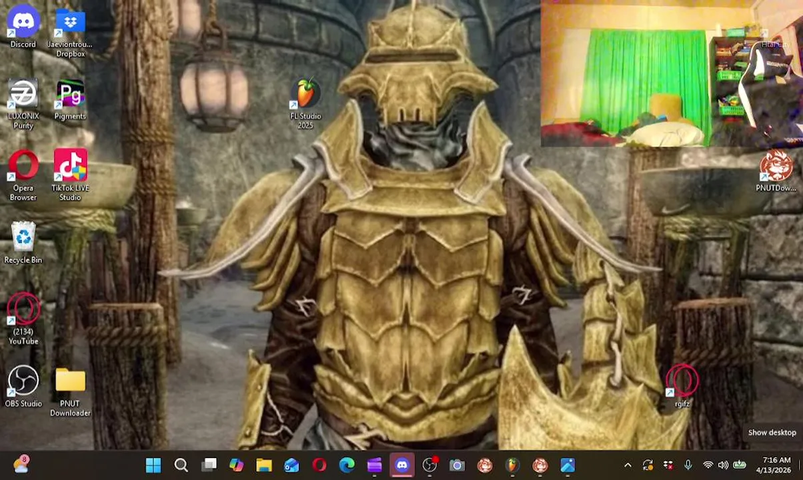Switch to FL Studio in the taskbar

click(x=512, y=465)
